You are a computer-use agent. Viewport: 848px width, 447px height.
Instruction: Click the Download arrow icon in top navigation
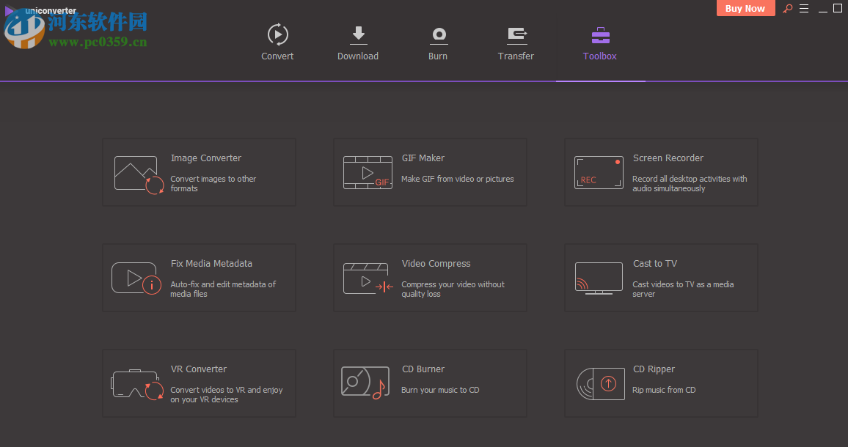point(358,34)
